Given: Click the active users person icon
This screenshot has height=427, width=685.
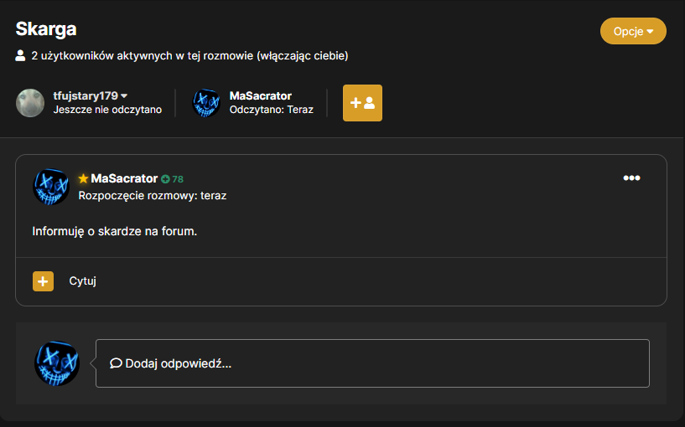Looking at the screenshot, I should (20, 55).
